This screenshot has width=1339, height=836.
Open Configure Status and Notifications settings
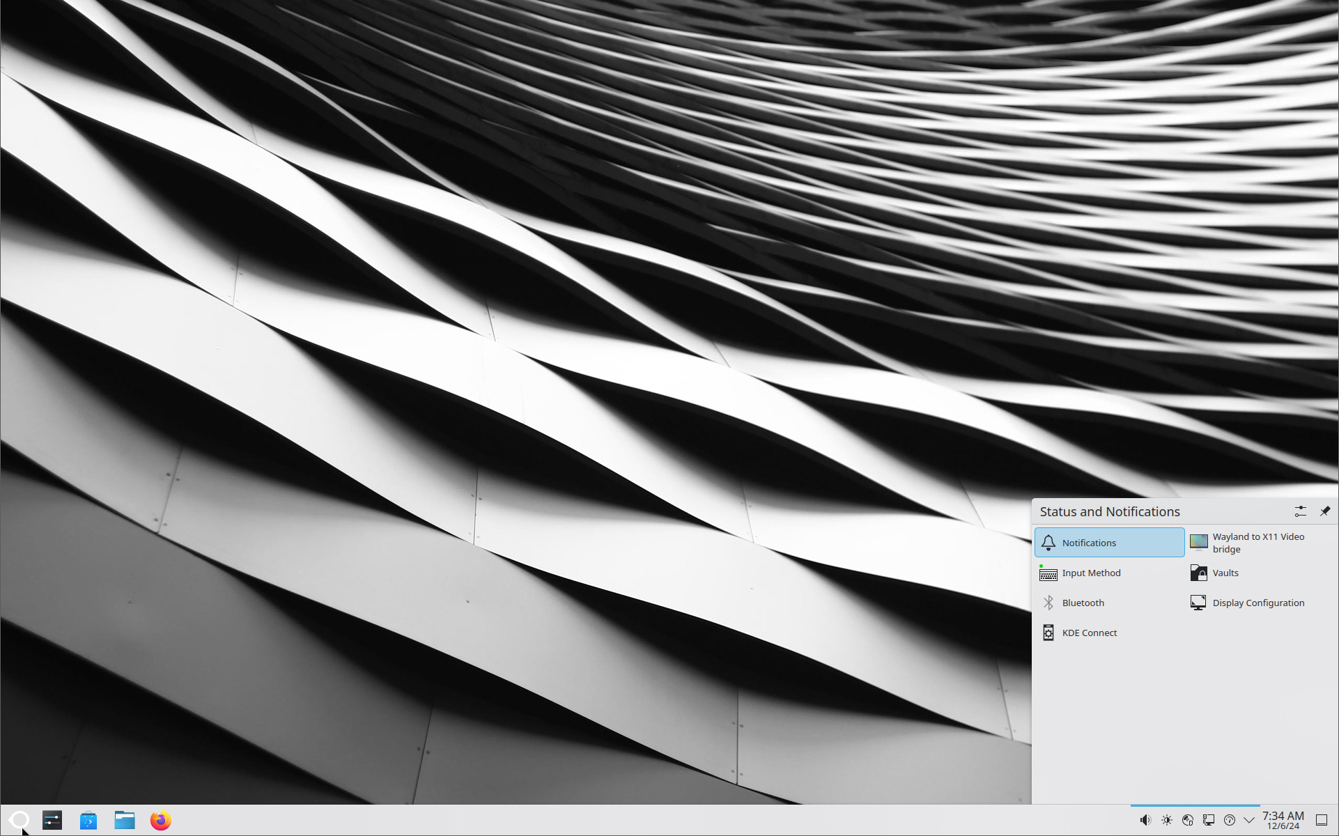tap(1300, 511)
